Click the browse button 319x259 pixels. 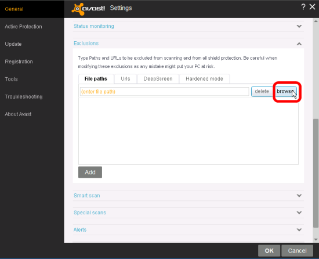point(286,91)
